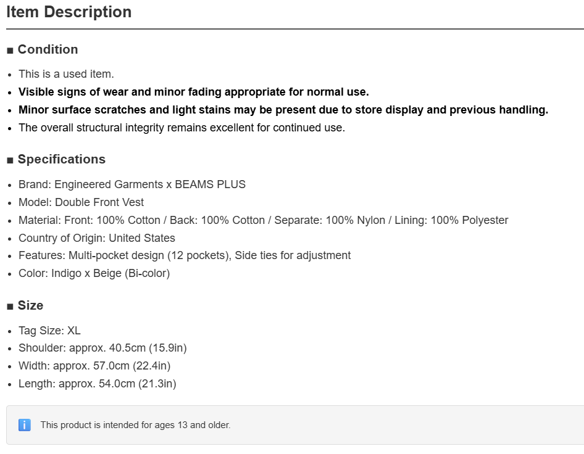Click 'This is a used item' text

66,74
